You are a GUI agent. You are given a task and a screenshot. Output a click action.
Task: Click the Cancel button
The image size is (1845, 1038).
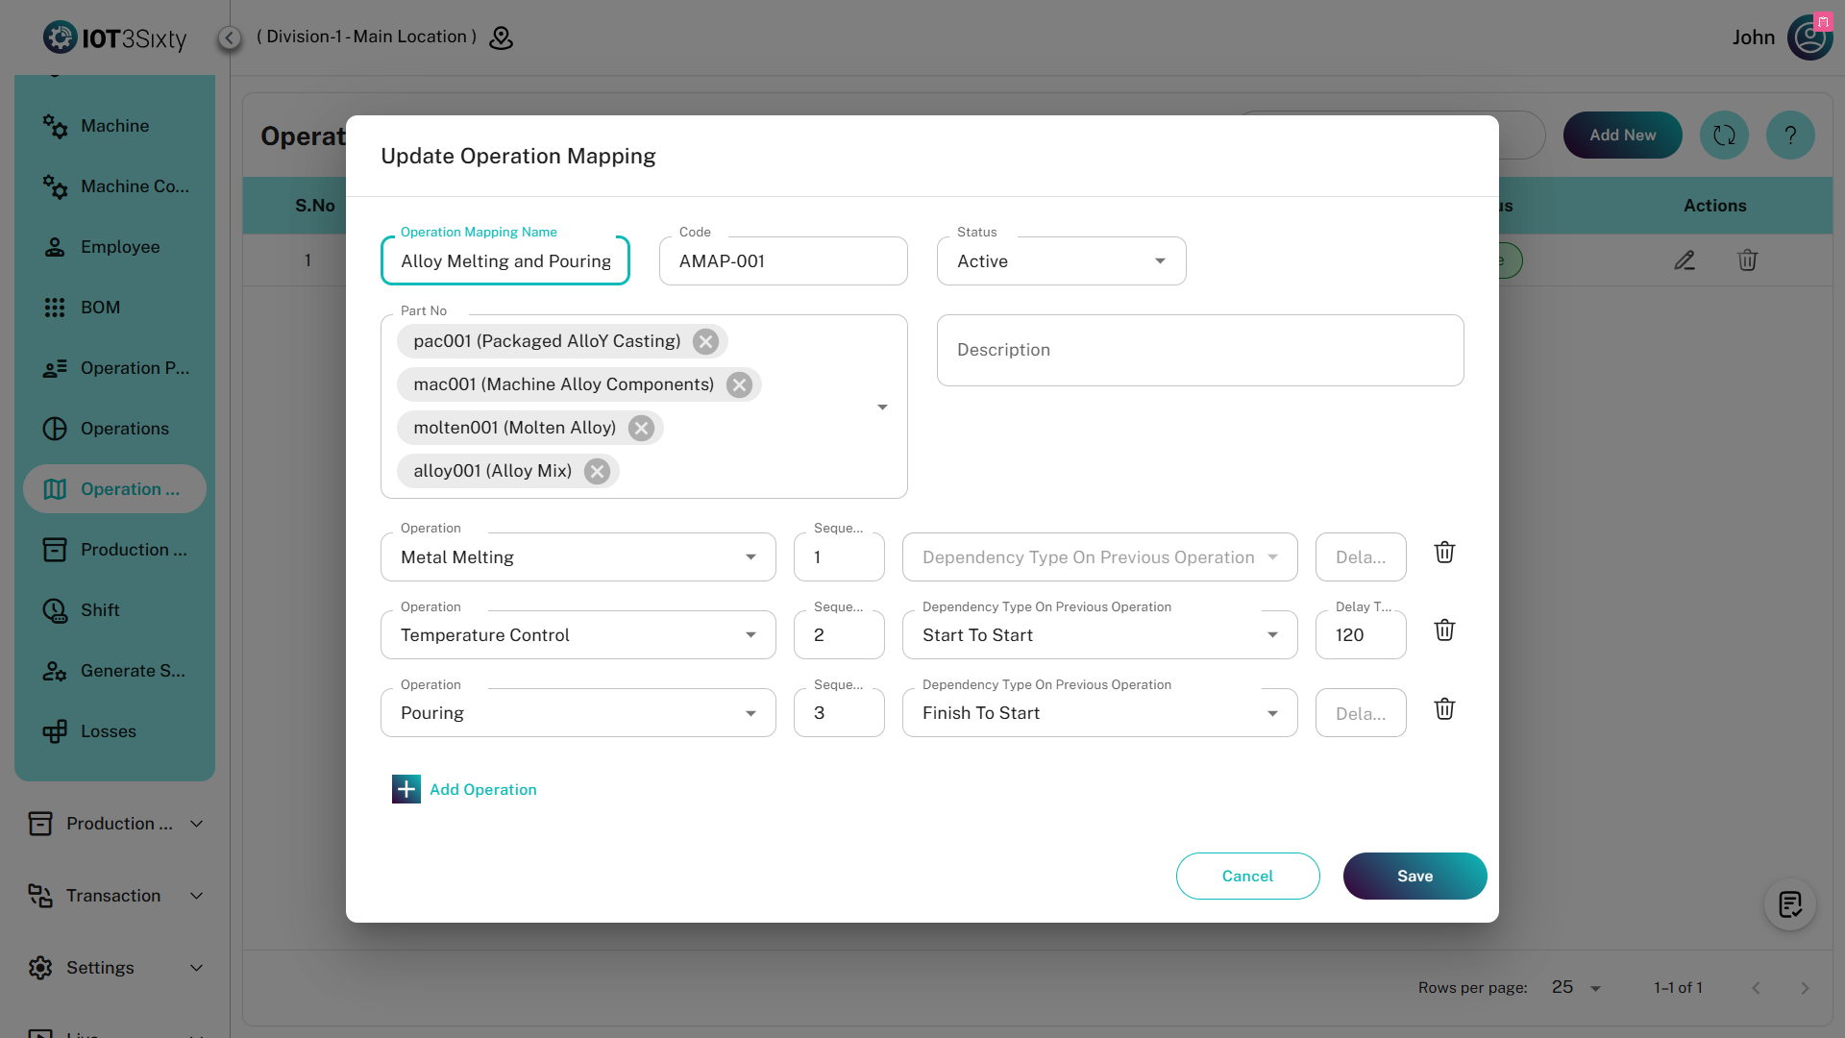click(x=1247, y=876)
